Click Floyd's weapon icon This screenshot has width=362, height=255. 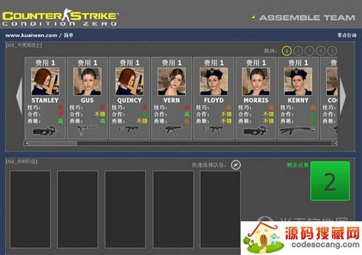pyautogui.click(x=214, y=131)
